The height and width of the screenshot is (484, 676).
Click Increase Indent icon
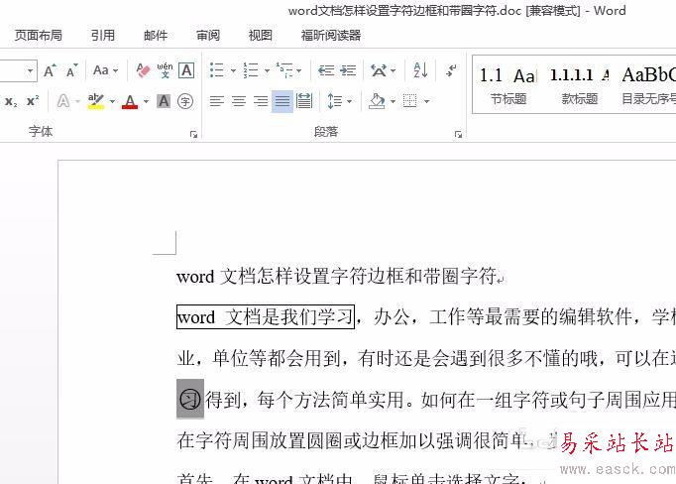348,69
